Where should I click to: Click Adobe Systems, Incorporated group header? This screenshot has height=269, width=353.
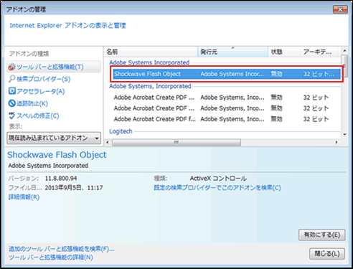[x=150, y=86]
